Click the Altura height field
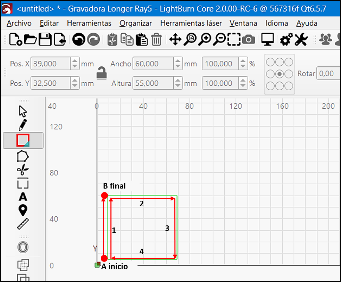 pyautogui.click(x=153, y=83)
